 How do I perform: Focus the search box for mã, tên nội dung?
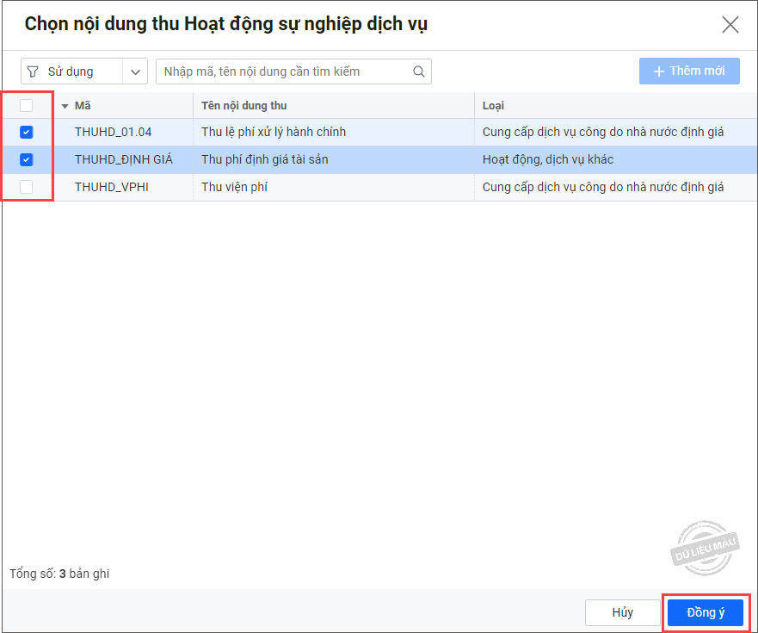284,71
